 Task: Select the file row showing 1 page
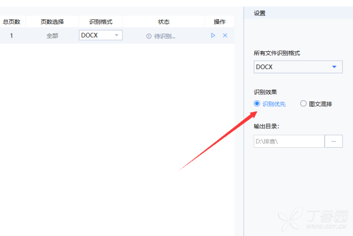coord(117,35)
